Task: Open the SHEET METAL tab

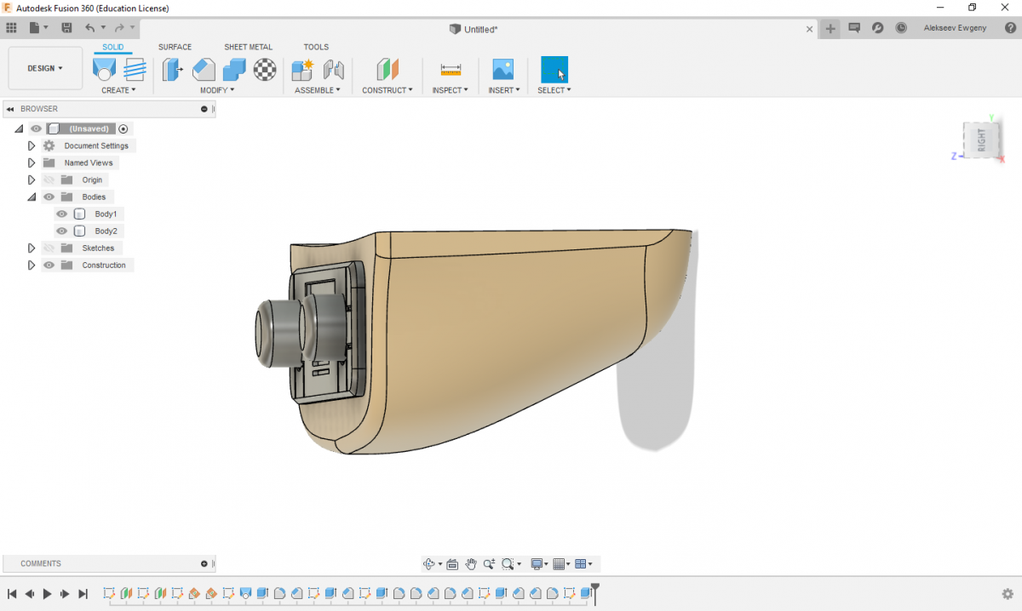Action: coord(248,47)
